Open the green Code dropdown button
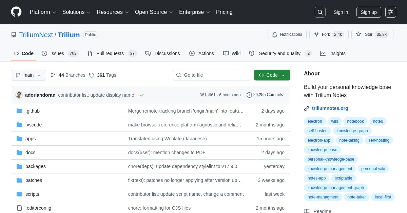The height and width of the screenshot is (213, 407). point(272,75)
